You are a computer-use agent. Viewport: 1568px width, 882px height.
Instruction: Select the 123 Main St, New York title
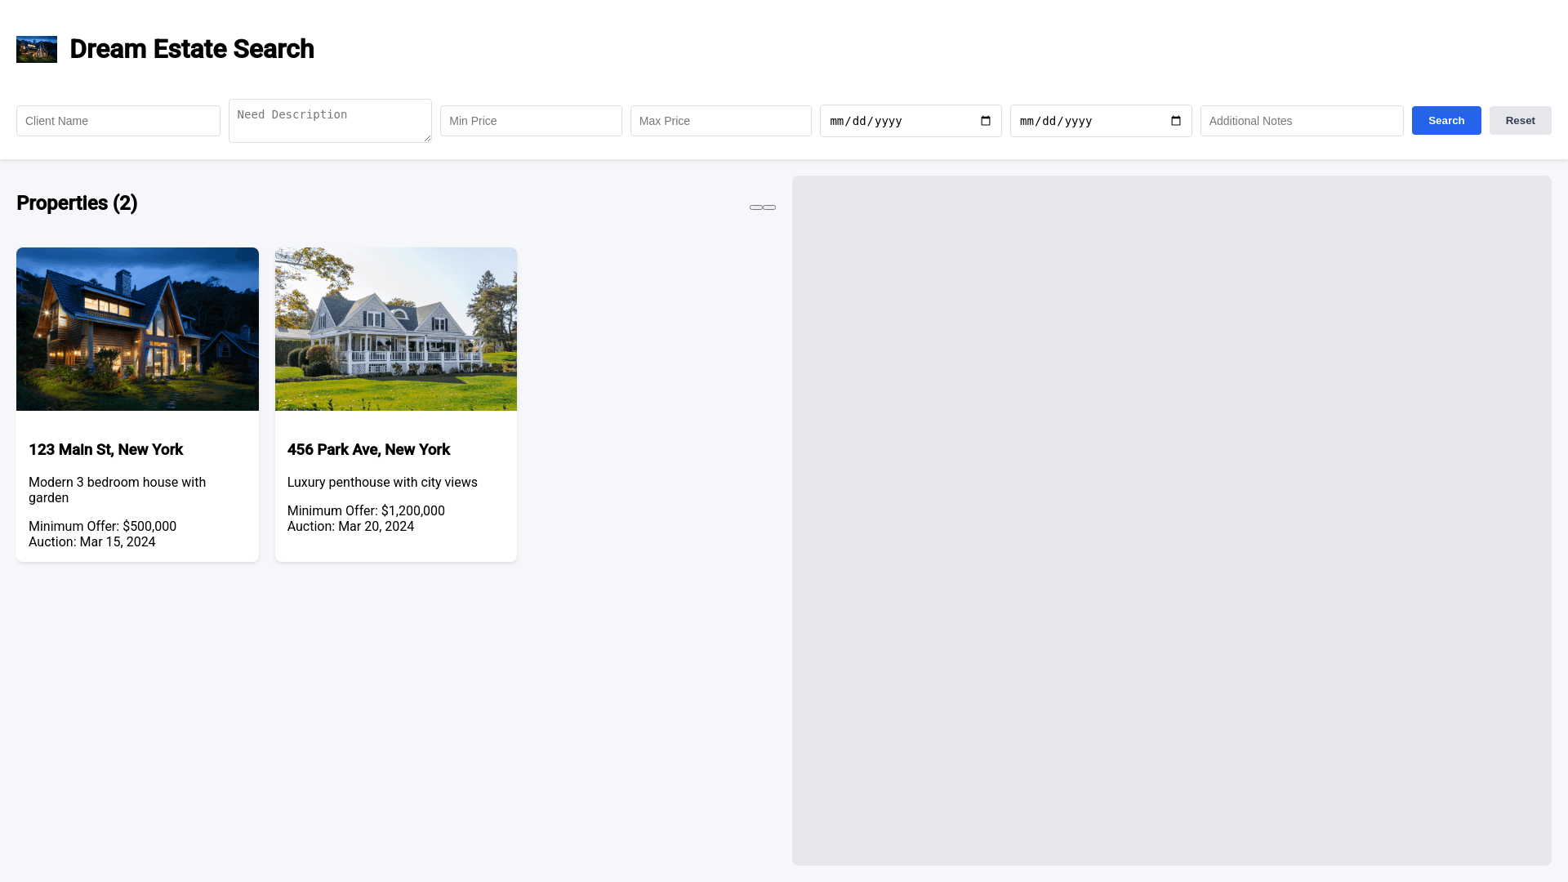click(106, 450)
